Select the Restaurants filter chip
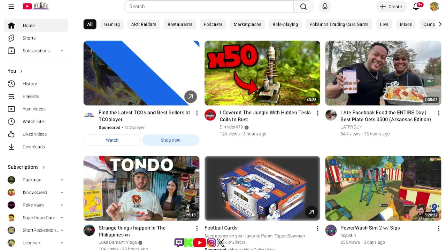Image resolution: width=446 pixels, height=250 pixels. (x=180, y=24)
